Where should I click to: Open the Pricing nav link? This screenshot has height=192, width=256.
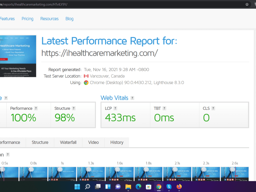pos(27,19)
